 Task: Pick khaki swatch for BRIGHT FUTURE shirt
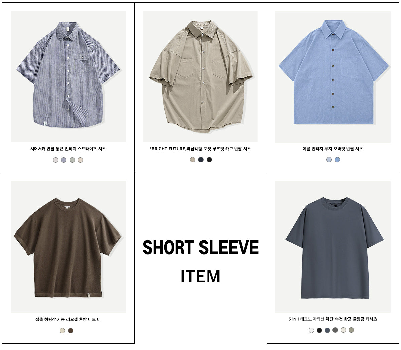point(193,160)
